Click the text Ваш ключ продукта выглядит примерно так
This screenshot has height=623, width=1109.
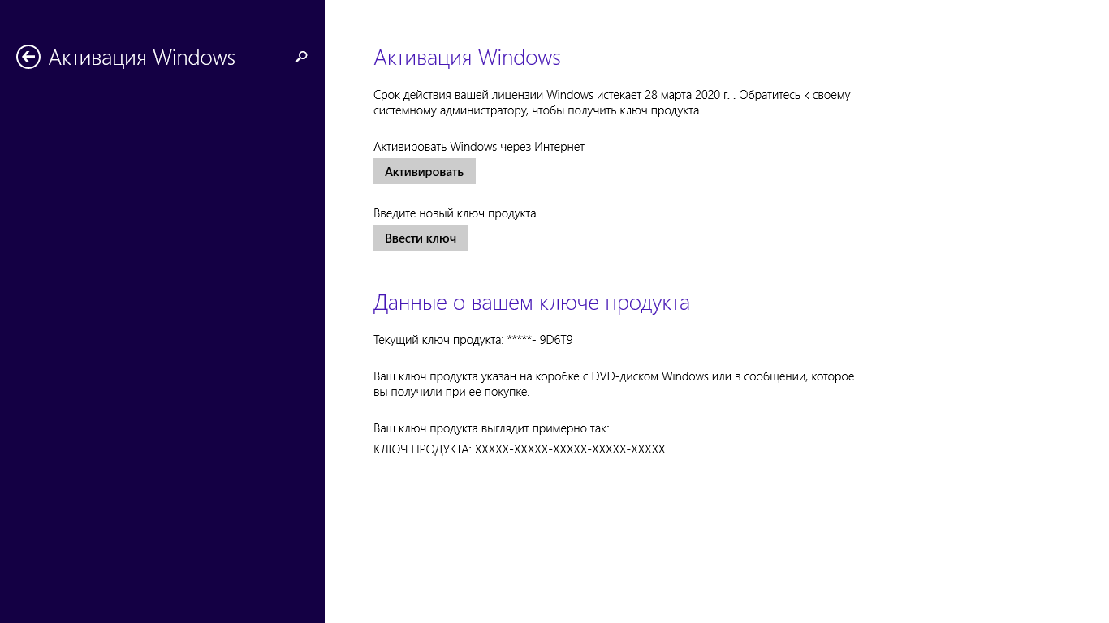click(x=491, y=428)
